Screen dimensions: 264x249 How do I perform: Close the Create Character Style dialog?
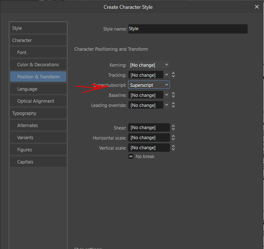(257, 7)
